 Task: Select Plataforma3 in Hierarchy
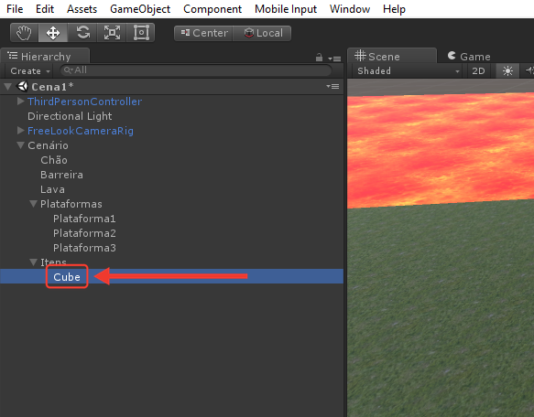pyautogui.click(x=84, y=248)
